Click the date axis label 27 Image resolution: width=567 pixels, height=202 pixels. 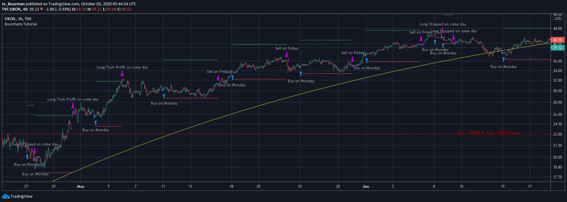coord(26,186)
